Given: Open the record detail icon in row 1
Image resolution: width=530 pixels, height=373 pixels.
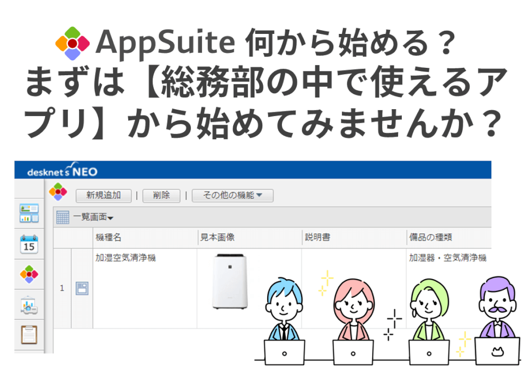Looking at the screenshot, I should (82, 287).
